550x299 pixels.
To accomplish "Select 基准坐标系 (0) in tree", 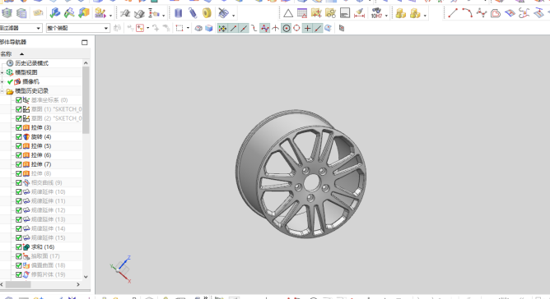I will pos(49,100).
